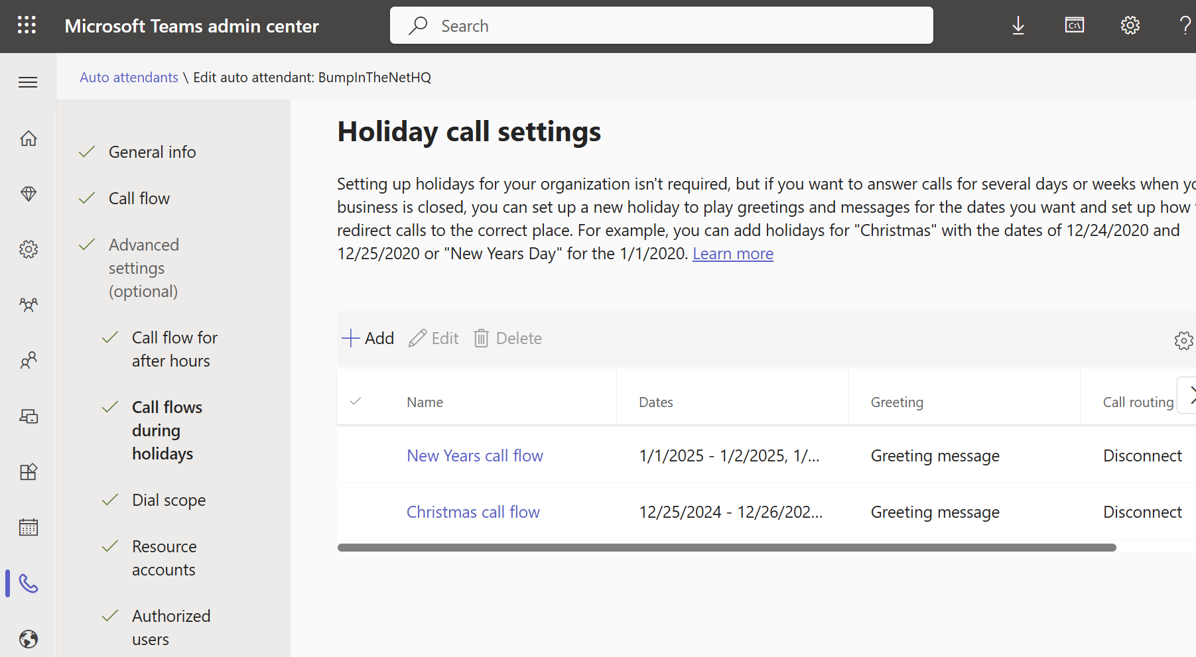
Task: Open table column settings gear
Action: point(1183,341)
